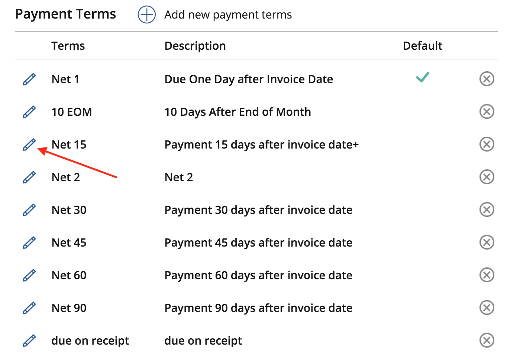Remove the 10 EOM payment term
Screen dimensions: 507x358
pos(487,111)
